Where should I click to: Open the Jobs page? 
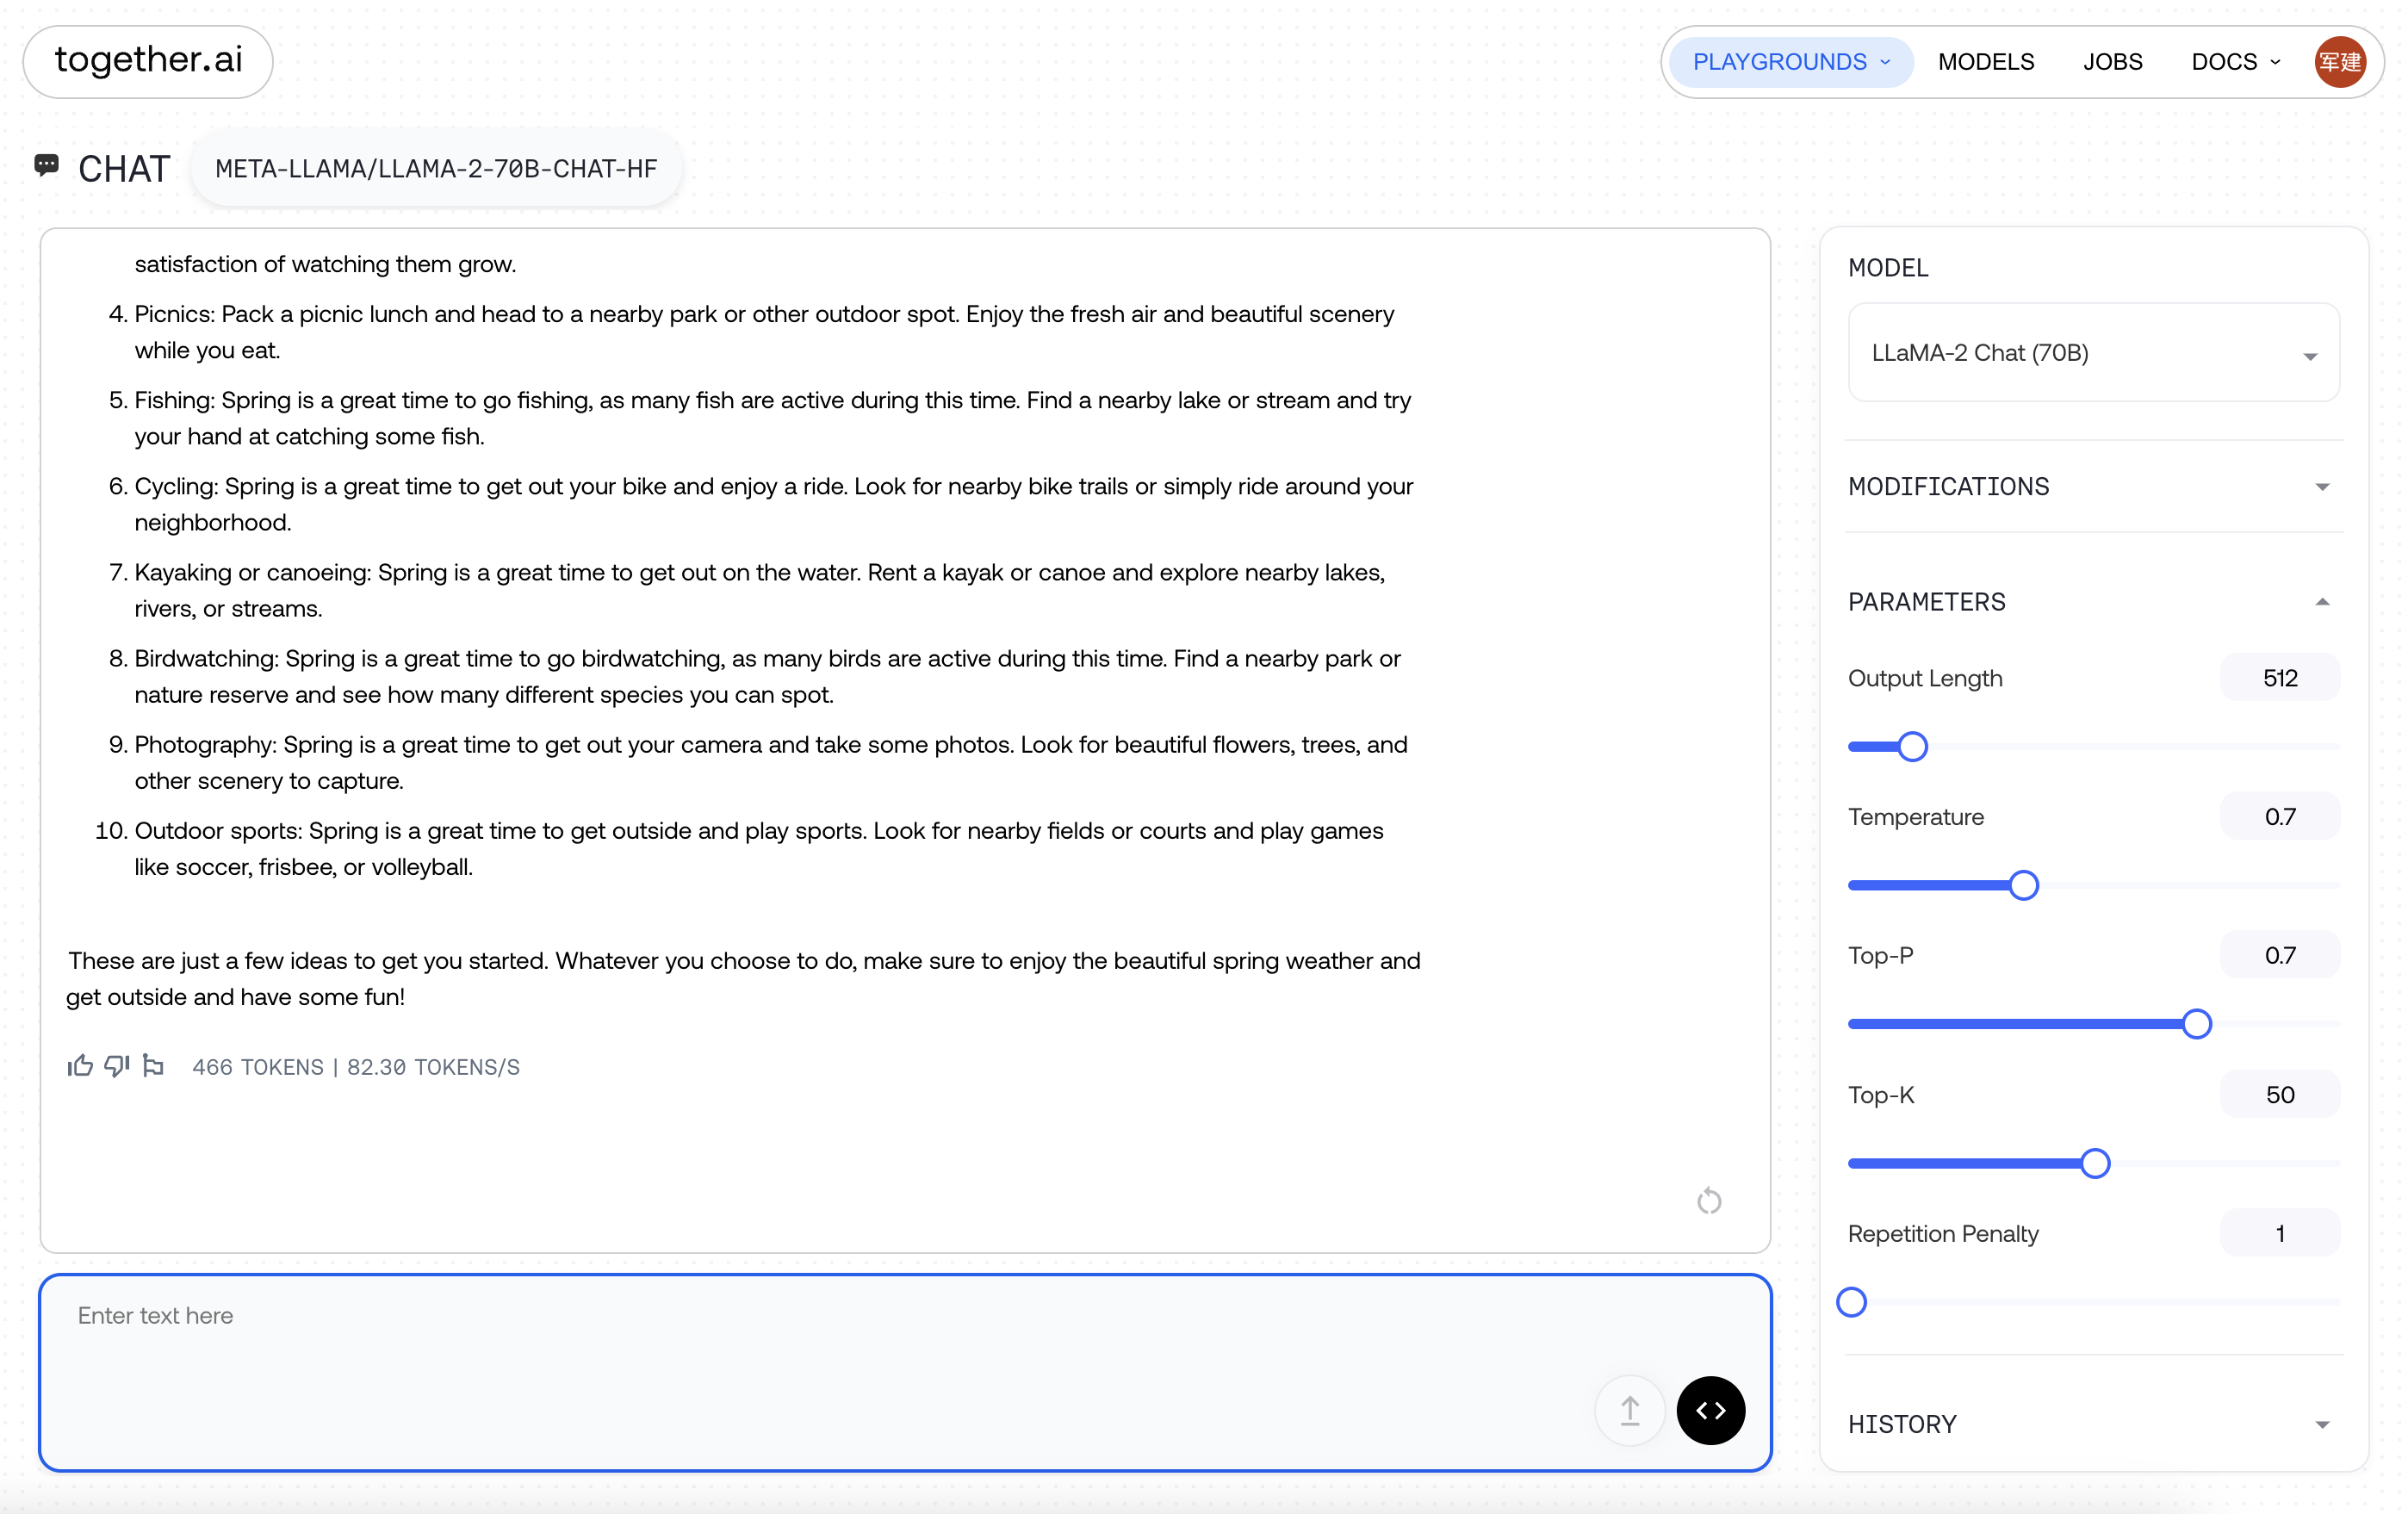pyautogui.click(x=2112, y=62)
